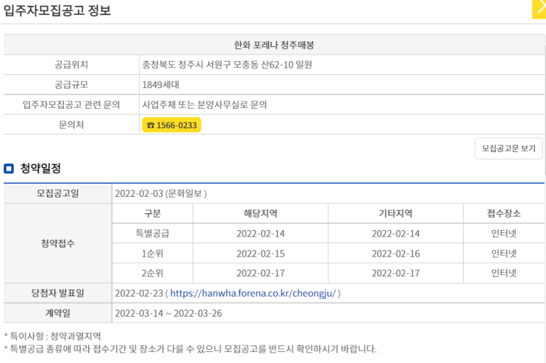The image size is (546, 363).
Task: Select the 한화 포레나 청주매봉 title
Action: point(274,45)
